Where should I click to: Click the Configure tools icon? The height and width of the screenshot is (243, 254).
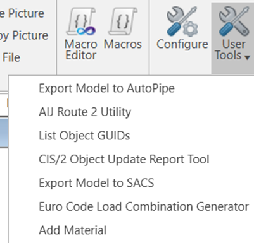point(182,28)
